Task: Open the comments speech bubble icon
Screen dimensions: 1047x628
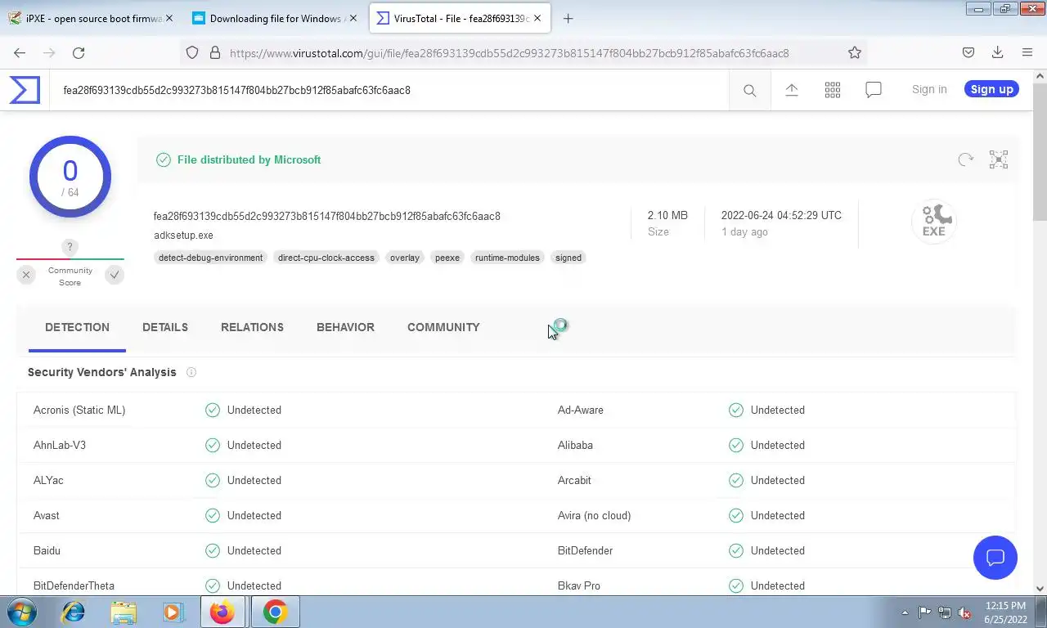Action: click(x=874, y=90)
